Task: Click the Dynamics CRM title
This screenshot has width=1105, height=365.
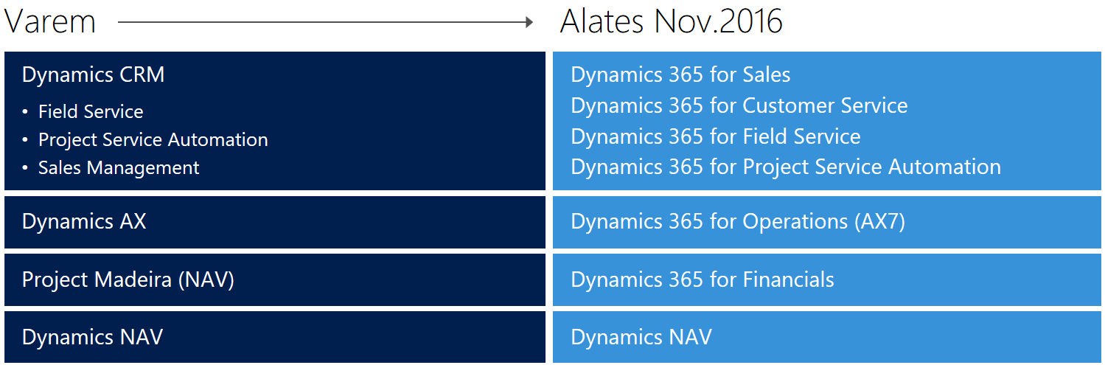Action: coord(93,74)
